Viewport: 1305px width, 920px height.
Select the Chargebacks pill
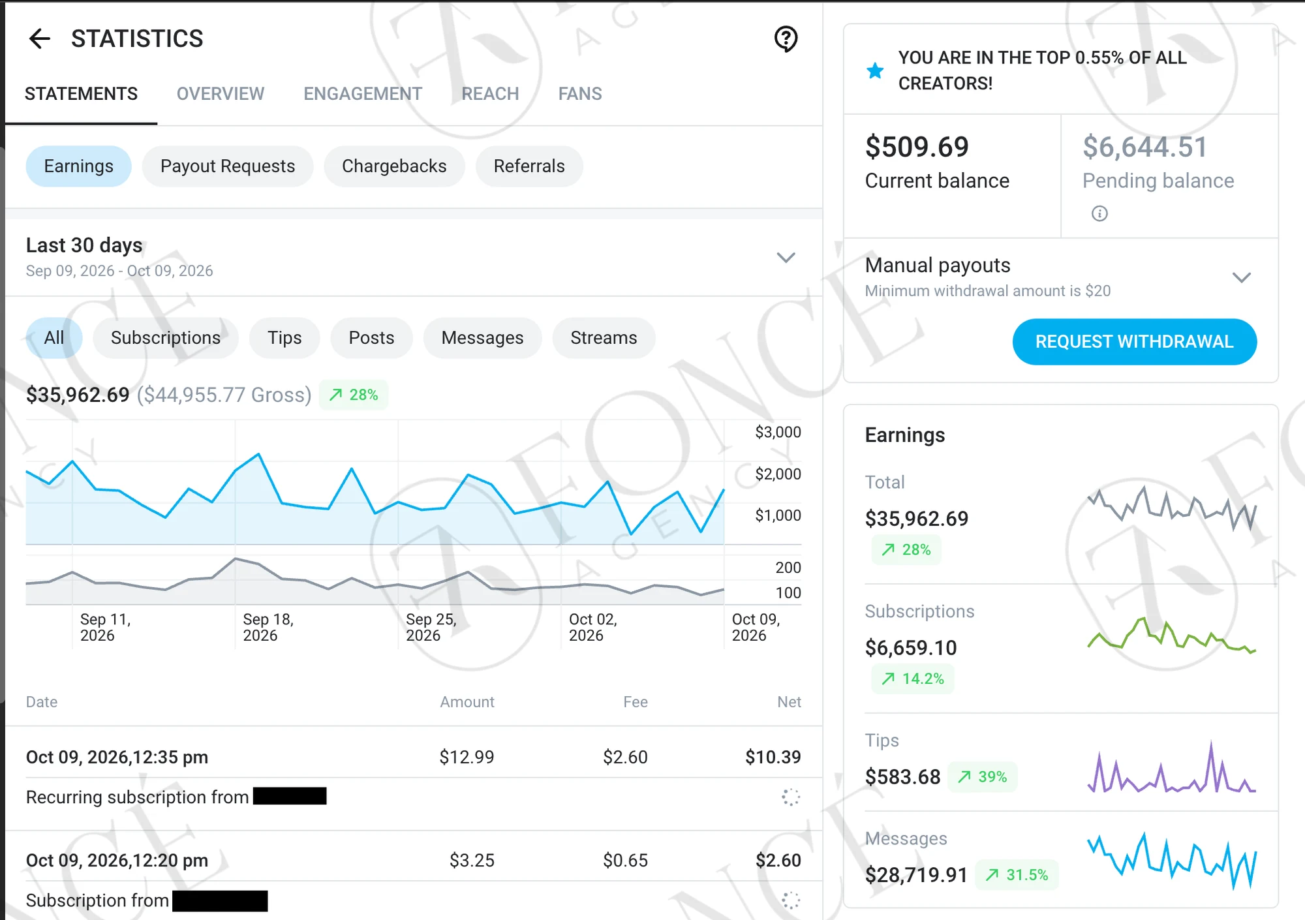tap(394, 166)
